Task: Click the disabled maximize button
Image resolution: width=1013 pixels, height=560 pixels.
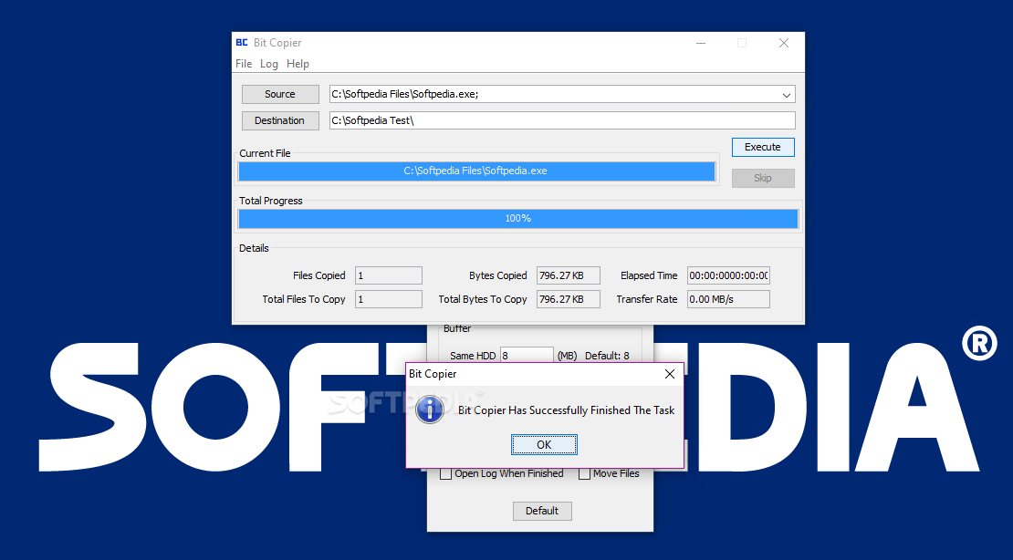Action: pos(742,43)
